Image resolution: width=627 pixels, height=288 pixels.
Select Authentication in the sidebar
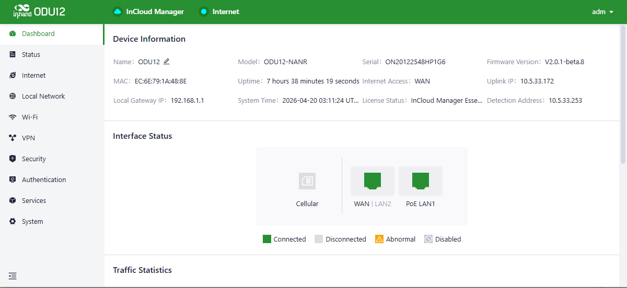click(x=44, y=180)
